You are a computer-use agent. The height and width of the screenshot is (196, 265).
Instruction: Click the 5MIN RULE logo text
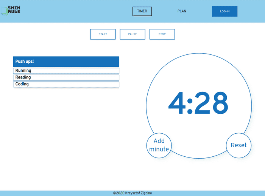click(x=14, y=10)
